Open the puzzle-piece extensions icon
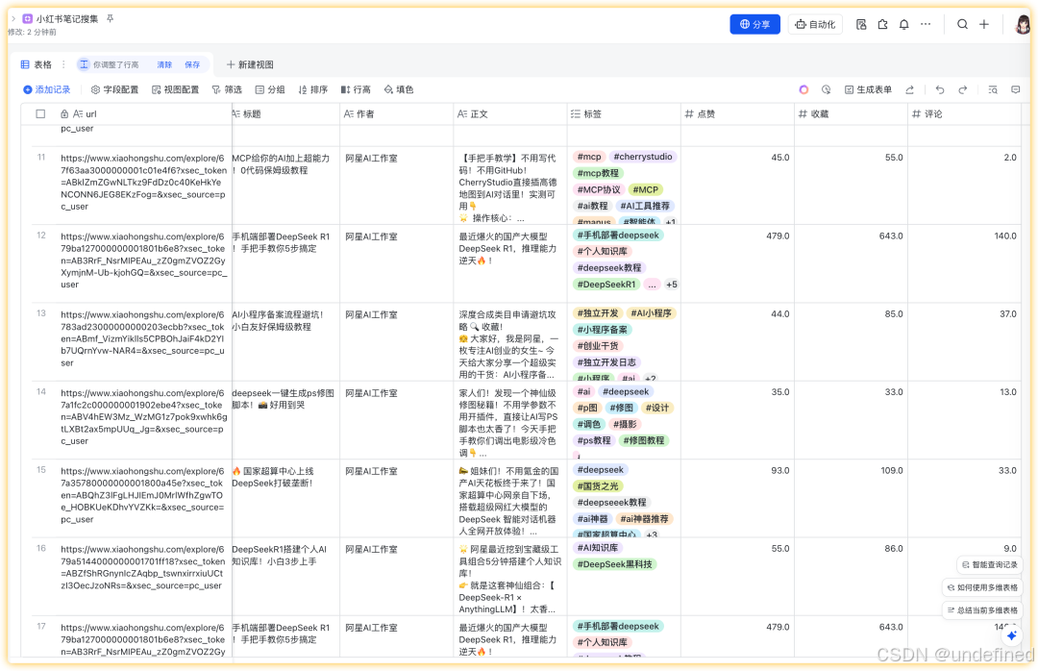Viewport: 1038px width, 671px height. tap(882, 24)
